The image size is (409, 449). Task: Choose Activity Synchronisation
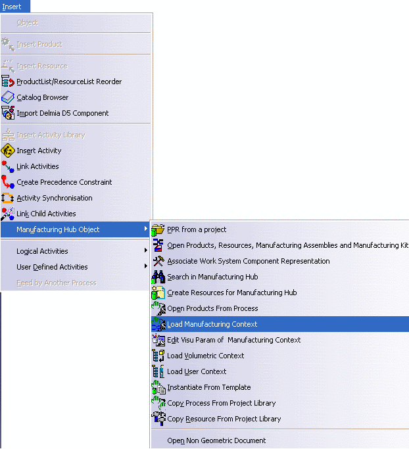76,198
